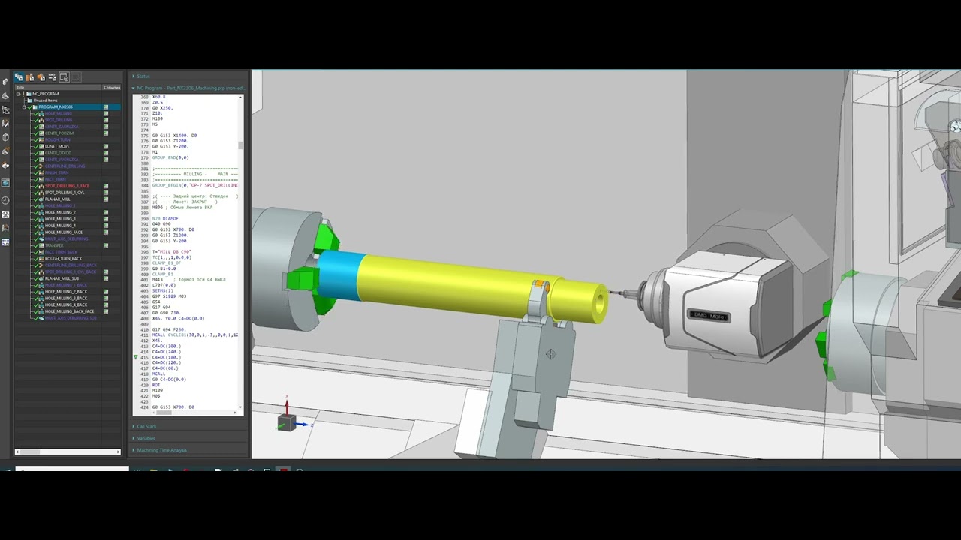Click the event marker icon next to HOLE_MILLING_4

tap(106, 226)
